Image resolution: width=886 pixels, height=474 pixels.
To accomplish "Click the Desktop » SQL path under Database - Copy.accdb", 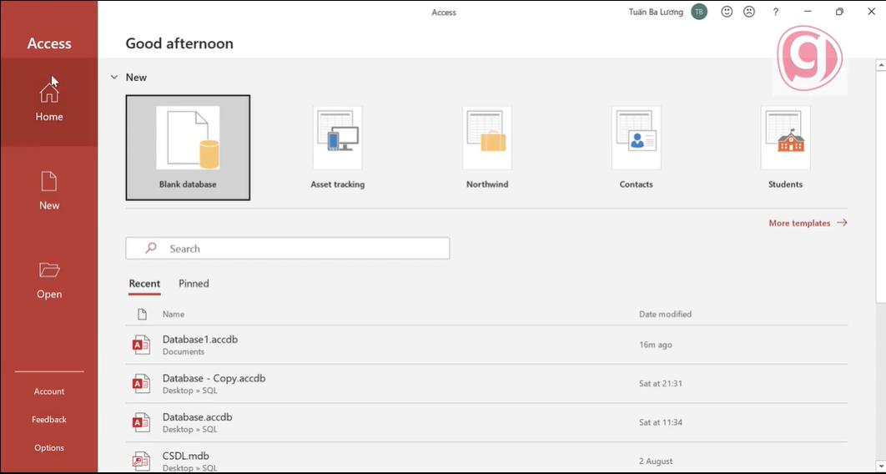I will point(190,391).
